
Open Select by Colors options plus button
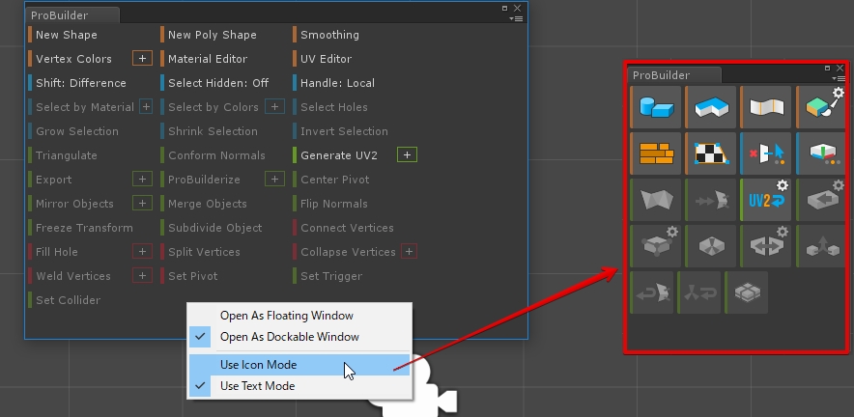(x=274, y=107)
